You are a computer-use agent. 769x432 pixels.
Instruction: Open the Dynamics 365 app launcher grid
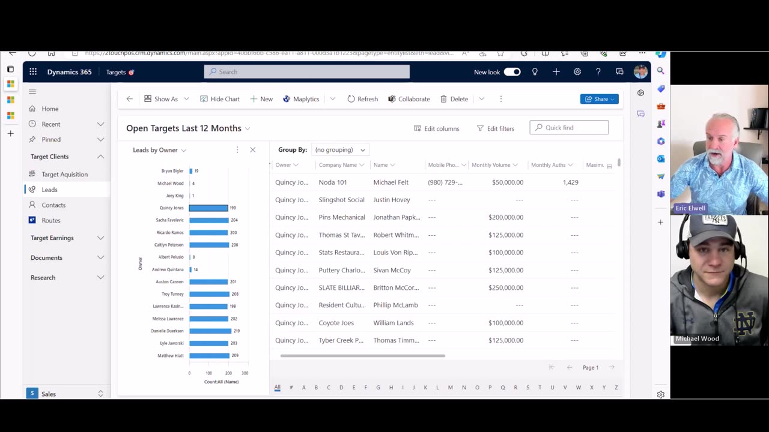[x=33, y=72]
